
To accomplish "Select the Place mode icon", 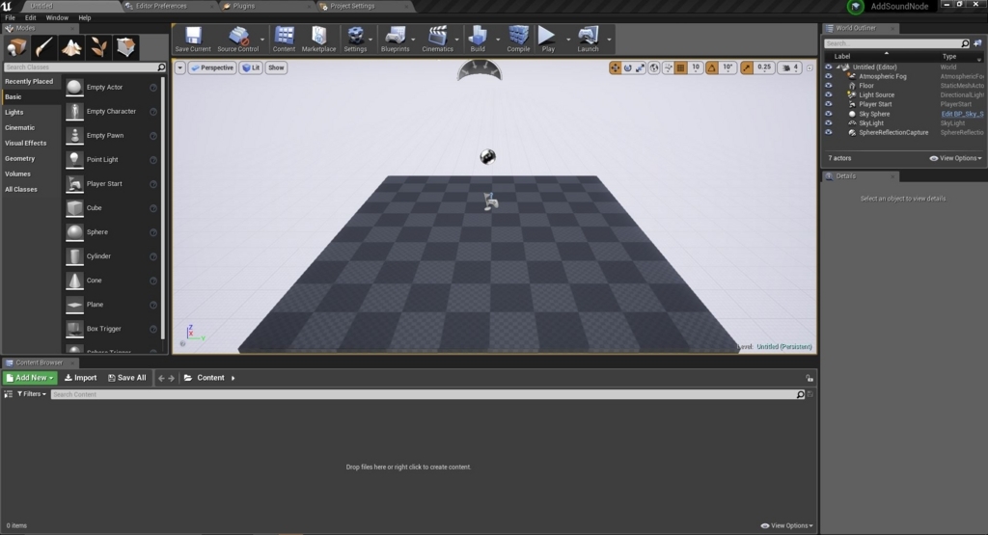I will click(x=16, y=47).
